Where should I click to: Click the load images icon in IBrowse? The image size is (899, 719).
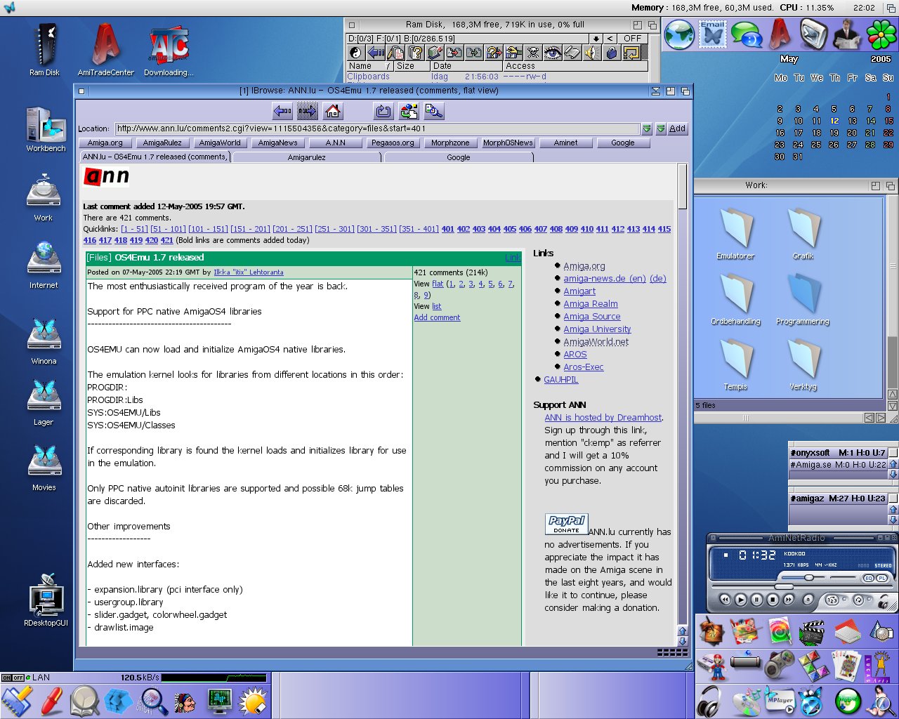[x=409, y=111]
